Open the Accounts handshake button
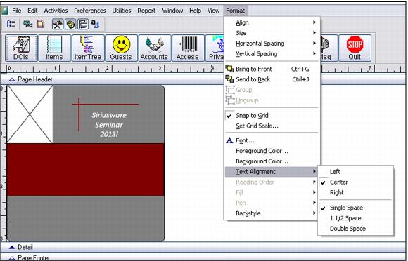The height and width of the screenshot is (261, 408). tap(155, 48)
